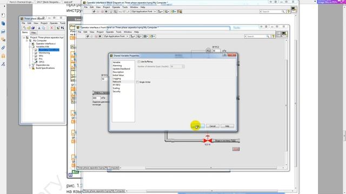Collapse the My Computer tree node
Image resolution: width=346 pixels, height=194 pixels.
tap(27, 41)
